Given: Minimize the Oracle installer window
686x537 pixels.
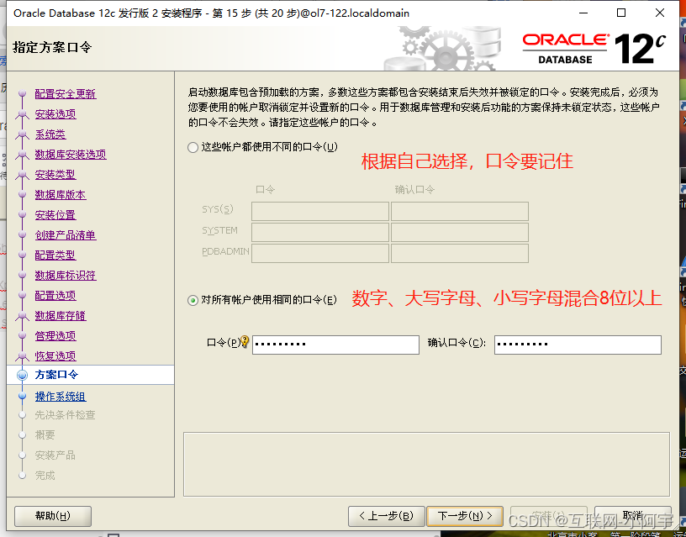Looking at the screenshot, I should (583, 13).
